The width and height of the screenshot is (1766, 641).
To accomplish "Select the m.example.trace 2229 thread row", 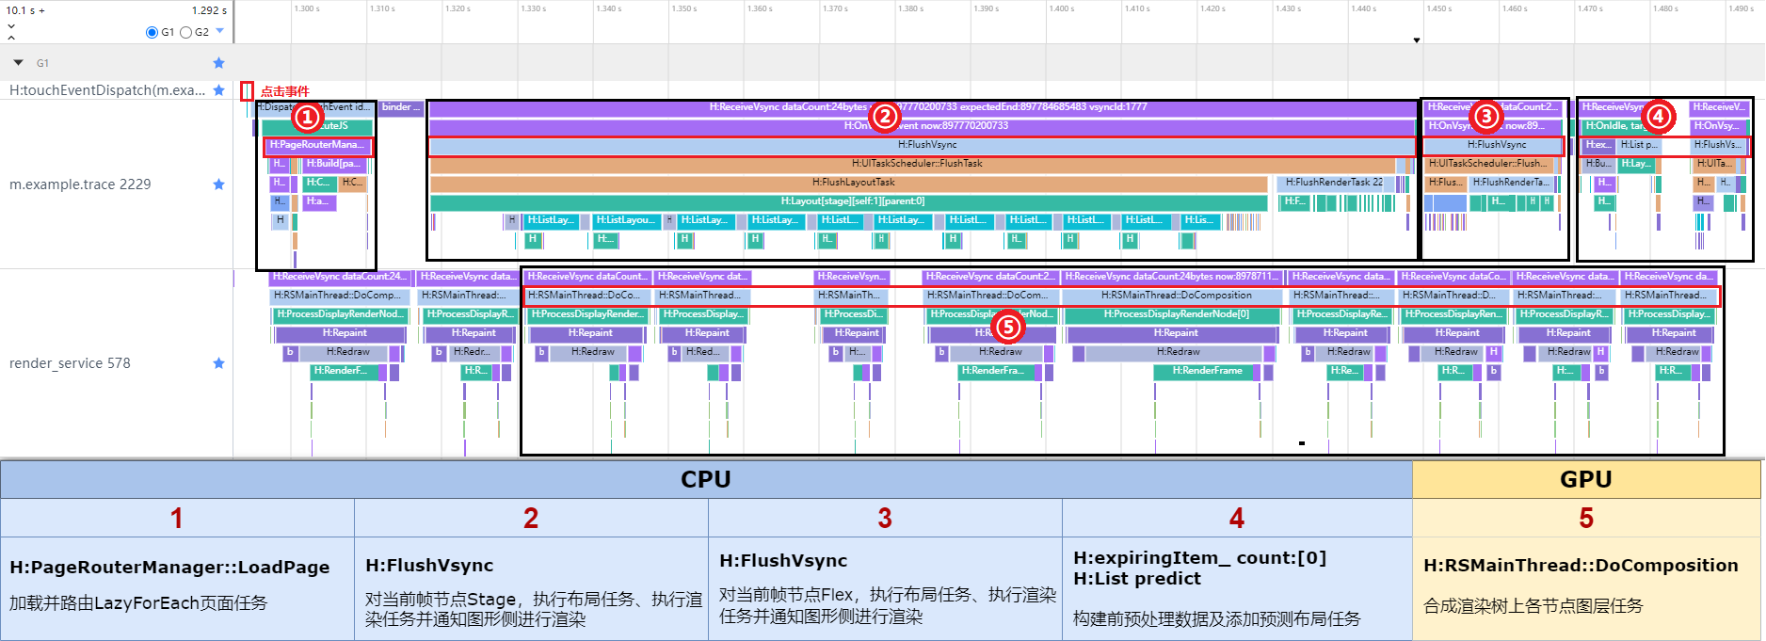I will click(80, 184).
